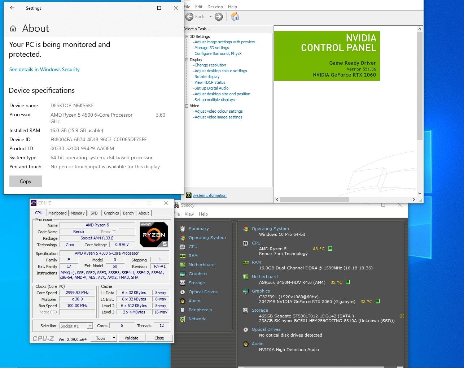The image size is (464, 368).
Task: Click the Validate button in CPU-Z
Action: coord(131,338)
